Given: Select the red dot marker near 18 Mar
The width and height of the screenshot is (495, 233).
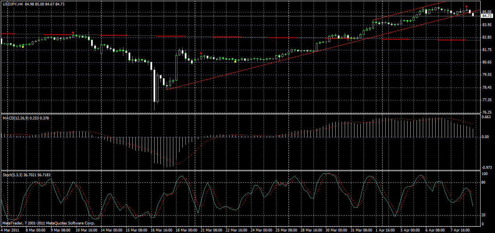Looking at the screenshot, I should click(201, 53).
